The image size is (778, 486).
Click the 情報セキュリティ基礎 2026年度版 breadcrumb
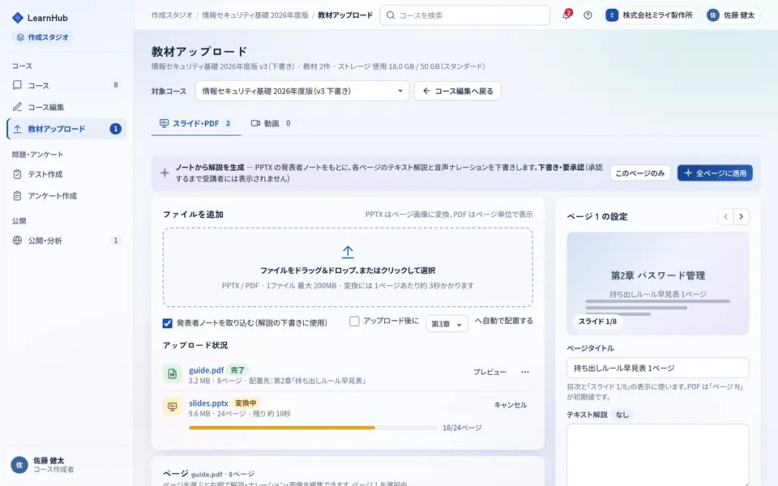[x=255, y=15]
